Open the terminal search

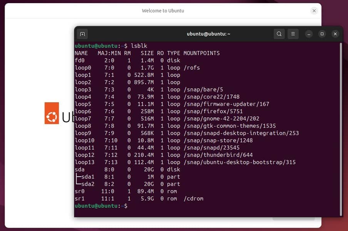tap(279, 34)
